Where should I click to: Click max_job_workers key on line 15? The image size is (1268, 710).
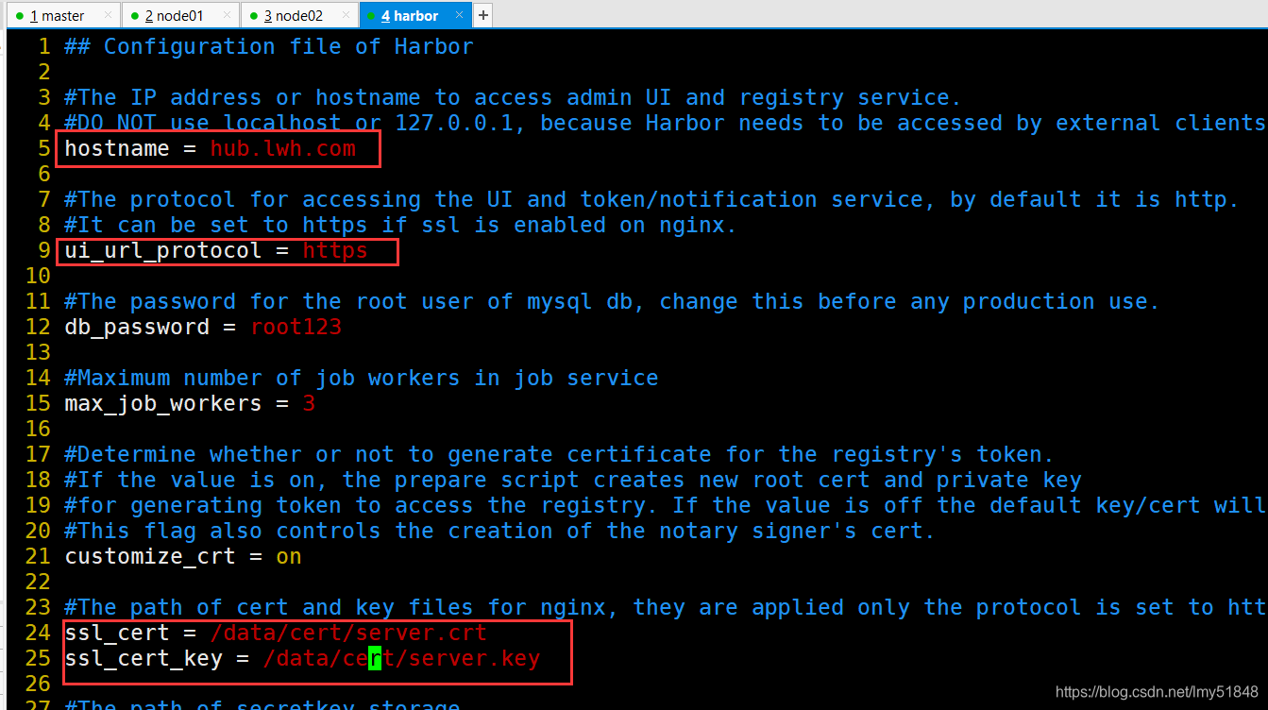pos(163,404)
